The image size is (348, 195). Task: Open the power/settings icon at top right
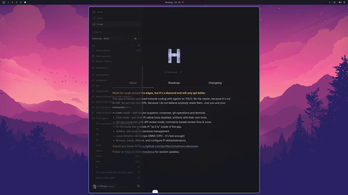pos(344,2)
